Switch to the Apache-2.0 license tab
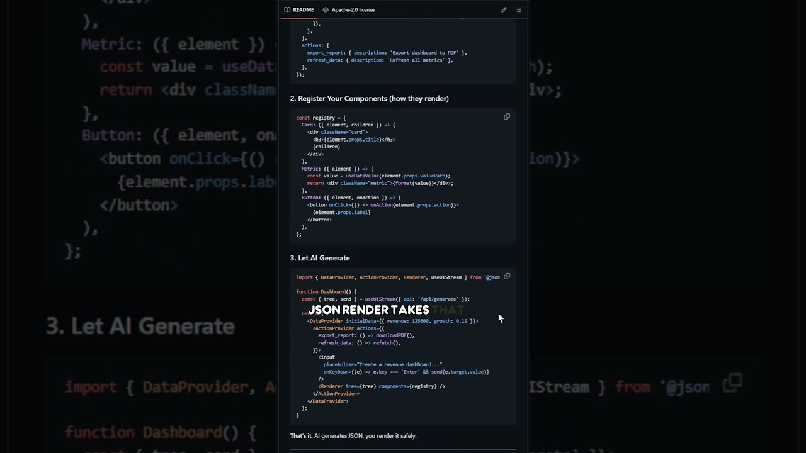This screenshot has height=453, width=806. point(349,9)
